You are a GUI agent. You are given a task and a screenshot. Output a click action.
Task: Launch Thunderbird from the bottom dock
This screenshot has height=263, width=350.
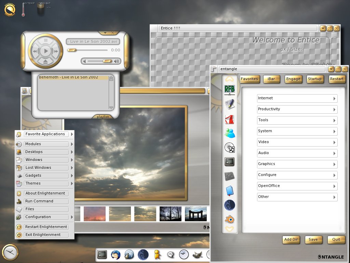(116, 254)
